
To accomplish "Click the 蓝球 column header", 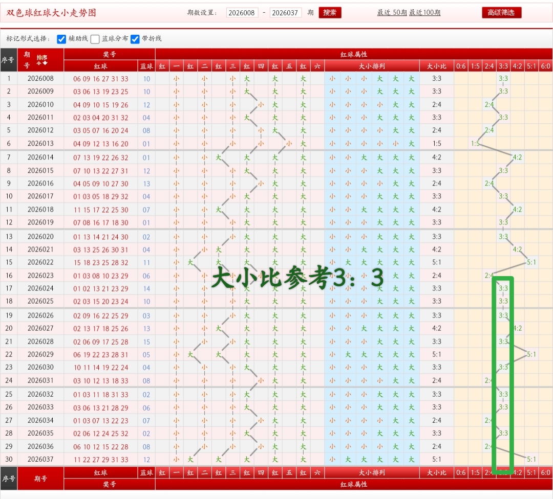I will [x=146, y=65].
